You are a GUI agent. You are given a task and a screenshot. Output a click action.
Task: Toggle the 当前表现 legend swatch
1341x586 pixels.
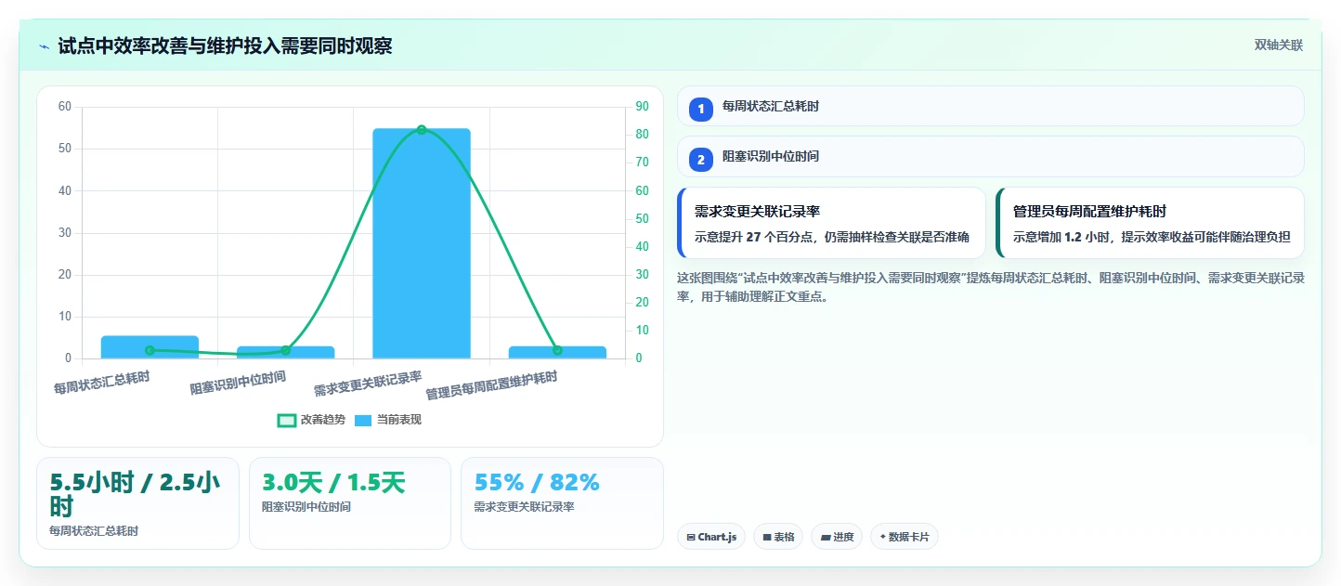(363, 420)
